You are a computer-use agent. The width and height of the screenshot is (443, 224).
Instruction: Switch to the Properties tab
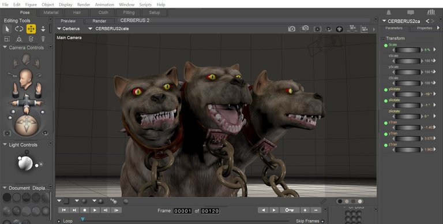(425, 28)
